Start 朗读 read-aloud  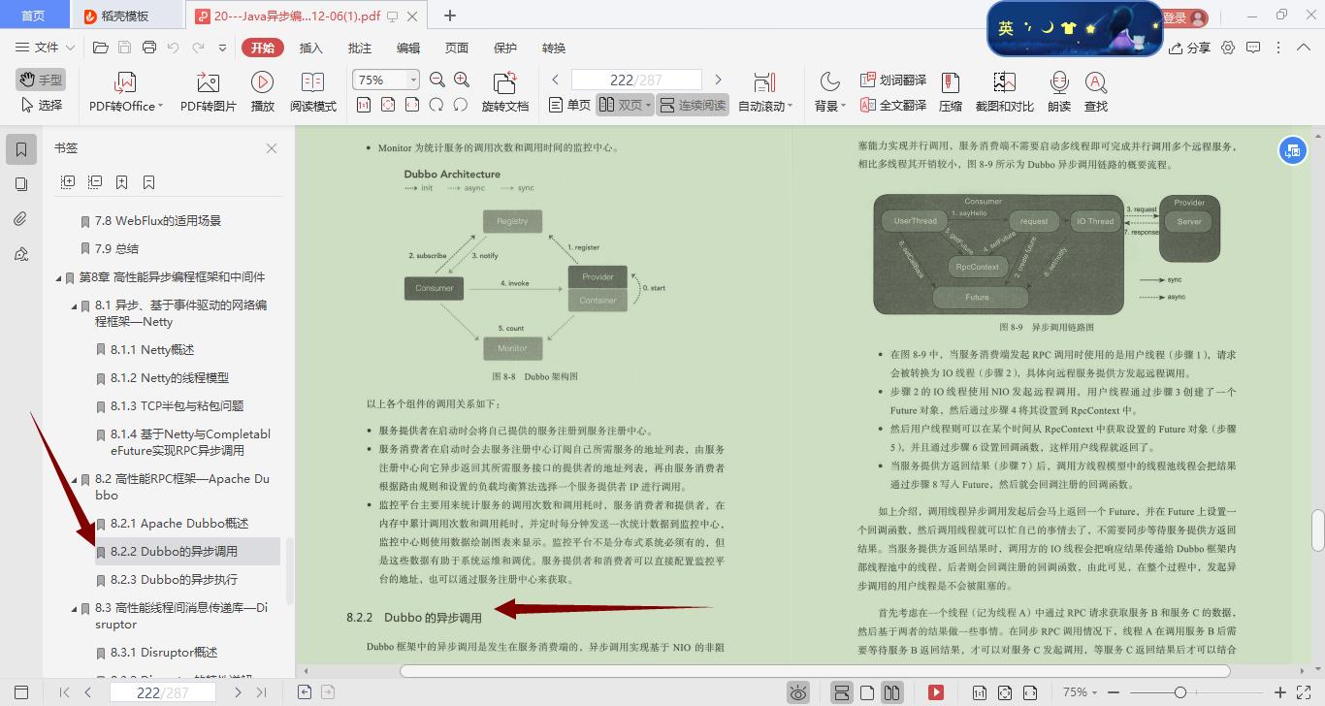click(x=1059, y=92)
